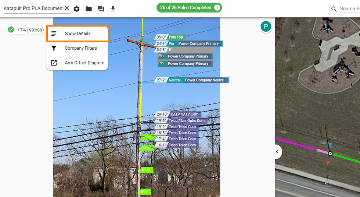Select Show Details menu item
The width and height of the screenshot is (360, 197).
pos(78,34)
